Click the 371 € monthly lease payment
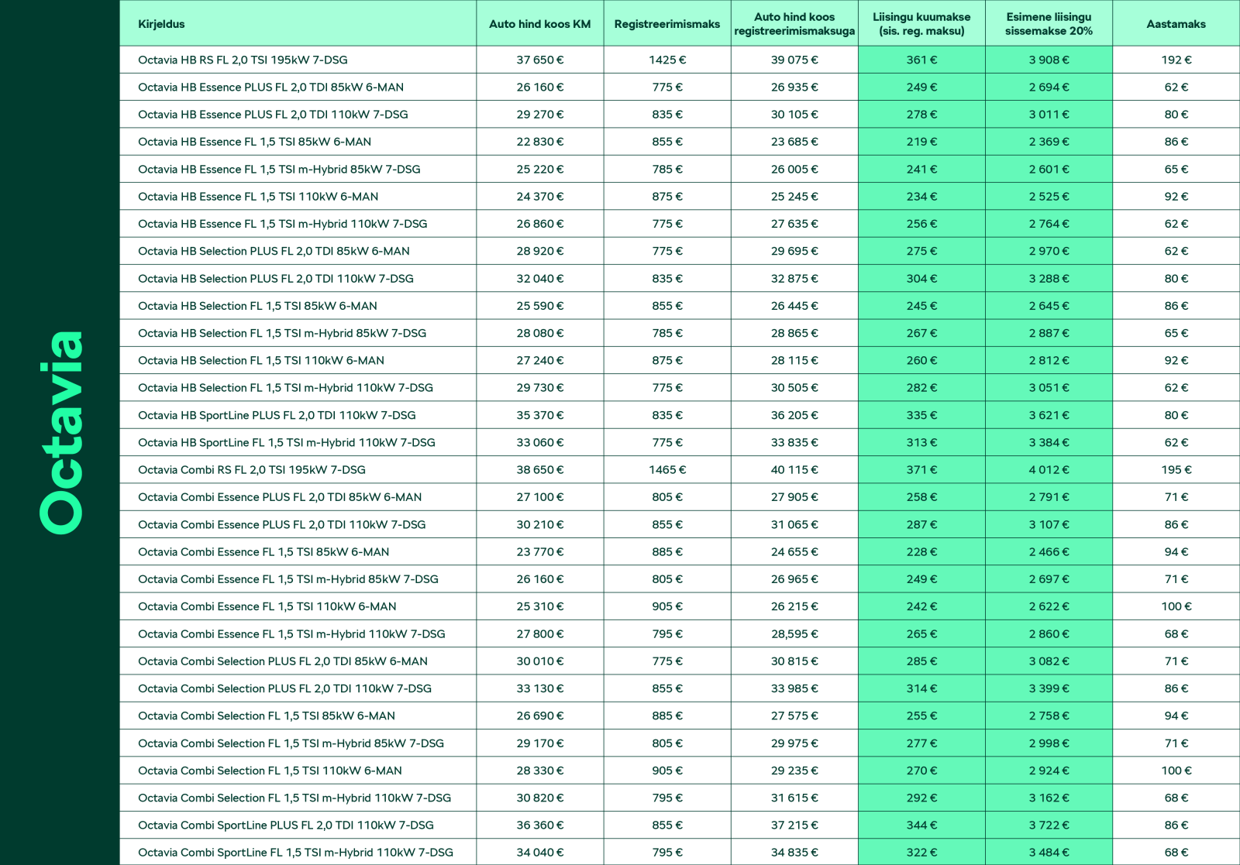This screenshot has width=1240, height=865. [x=921, y=469]
